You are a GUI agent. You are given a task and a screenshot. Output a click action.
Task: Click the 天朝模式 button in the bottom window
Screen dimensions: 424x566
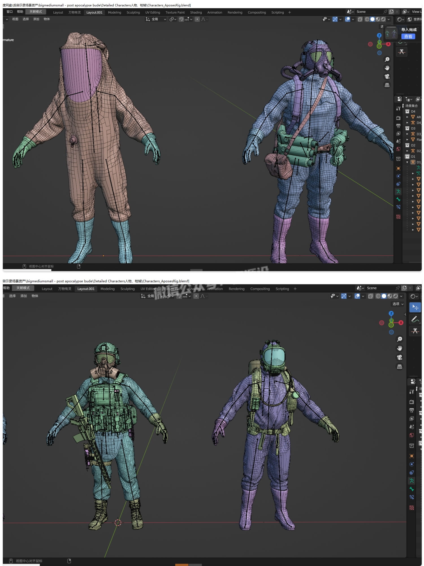pyautogui.click(x=23, y=288)
